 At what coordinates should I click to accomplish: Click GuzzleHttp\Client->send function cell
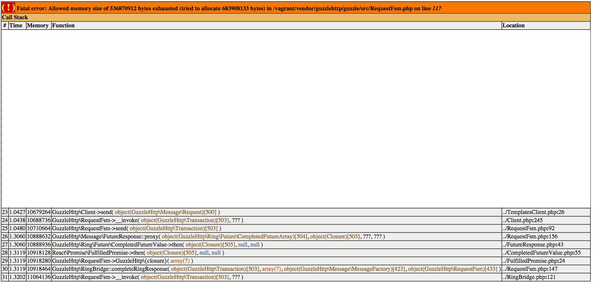(276, 212)
